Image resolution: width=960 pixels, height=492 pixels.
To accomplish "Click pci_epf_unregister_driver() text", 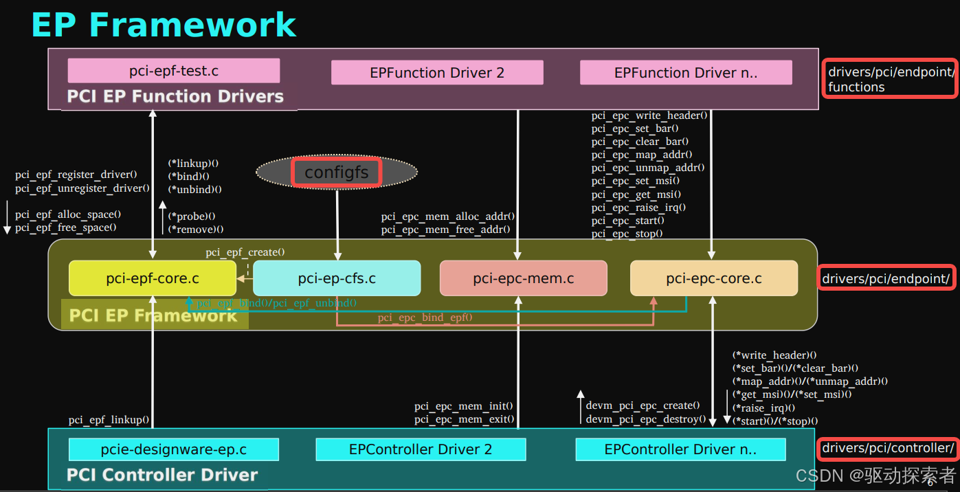I will click(x=82, y=188).
